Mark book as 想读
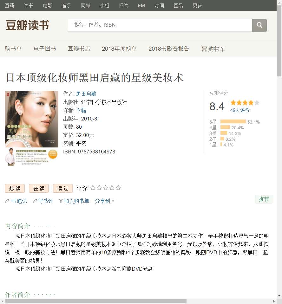This screenshot has width=282, height=304. click(15, 188)
